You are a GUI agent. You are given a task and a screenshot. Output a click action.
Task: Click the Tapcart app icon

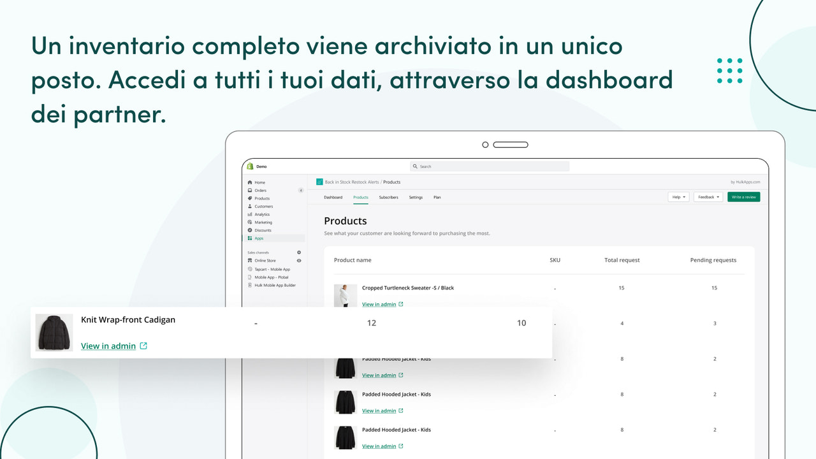(250, 269)
